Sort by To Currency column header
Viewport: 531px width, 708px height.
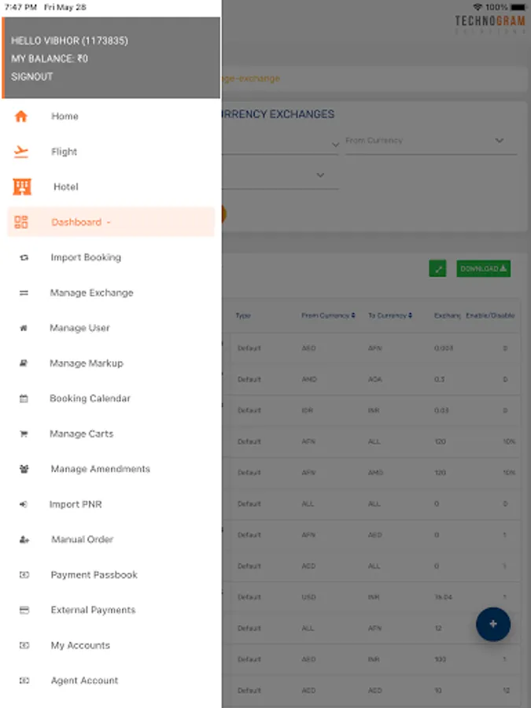[390, 315]
